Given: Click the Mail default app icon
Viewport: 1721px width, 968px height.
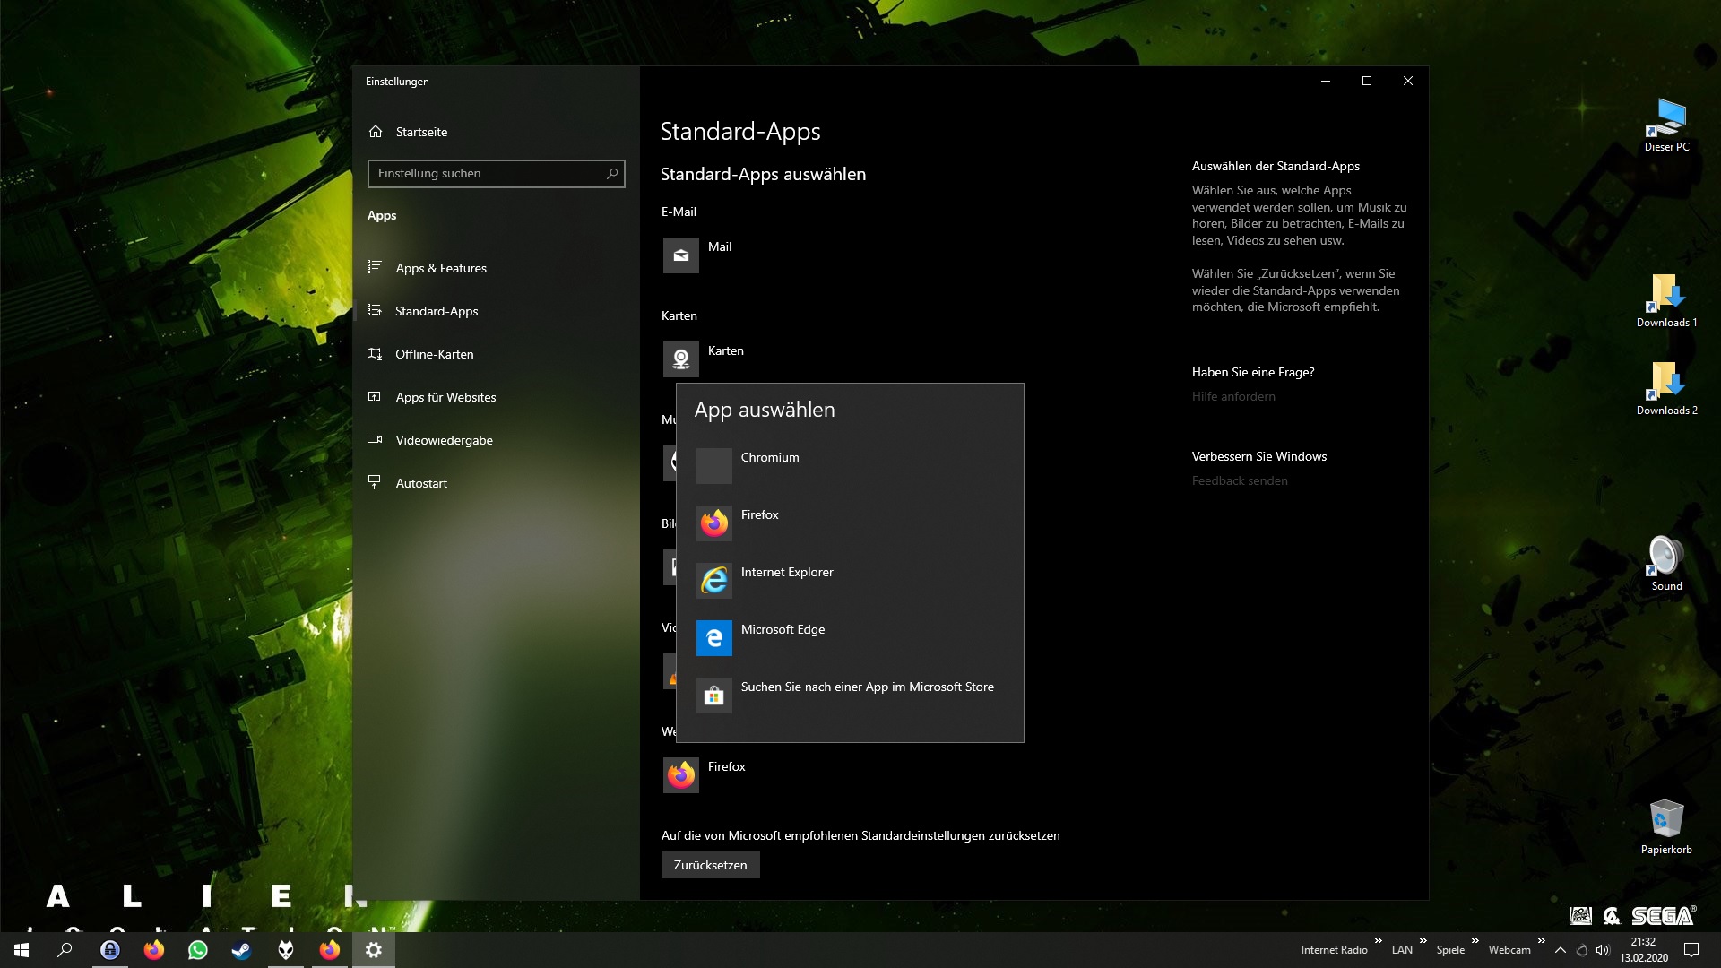Looking at the screenshot, I should click(681, 255).
